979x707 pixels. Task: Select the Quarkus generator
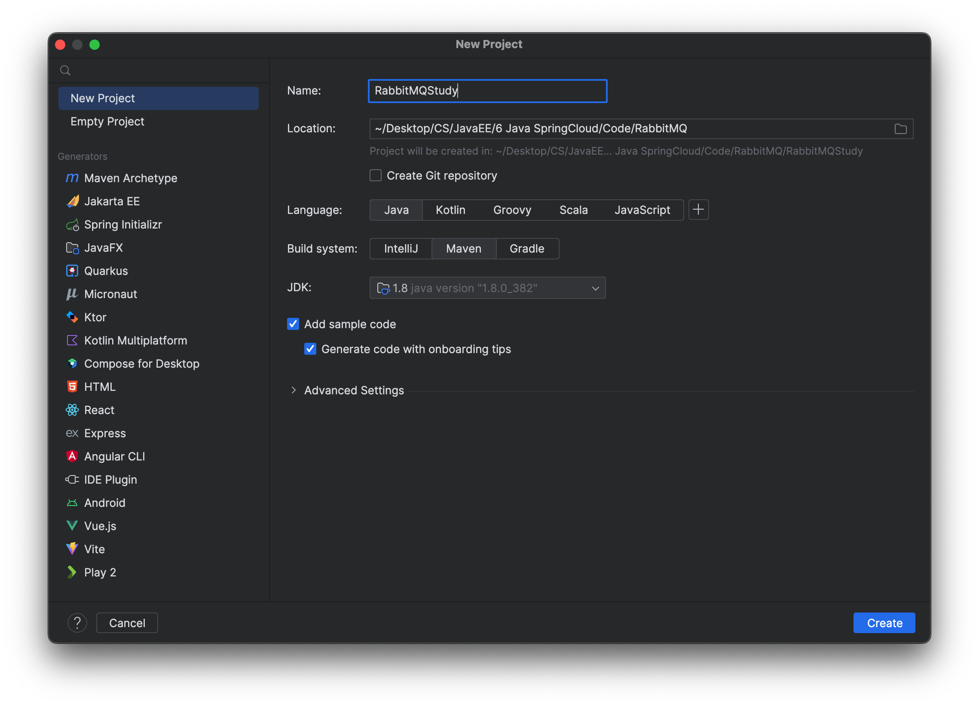point(106,271)
